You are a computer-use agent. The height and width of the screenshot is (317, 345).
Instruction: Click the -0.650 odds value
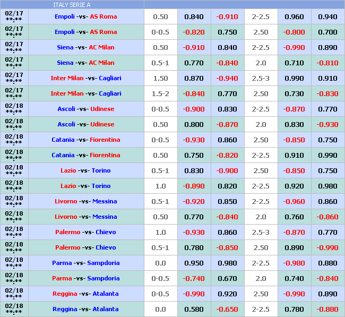227,309
